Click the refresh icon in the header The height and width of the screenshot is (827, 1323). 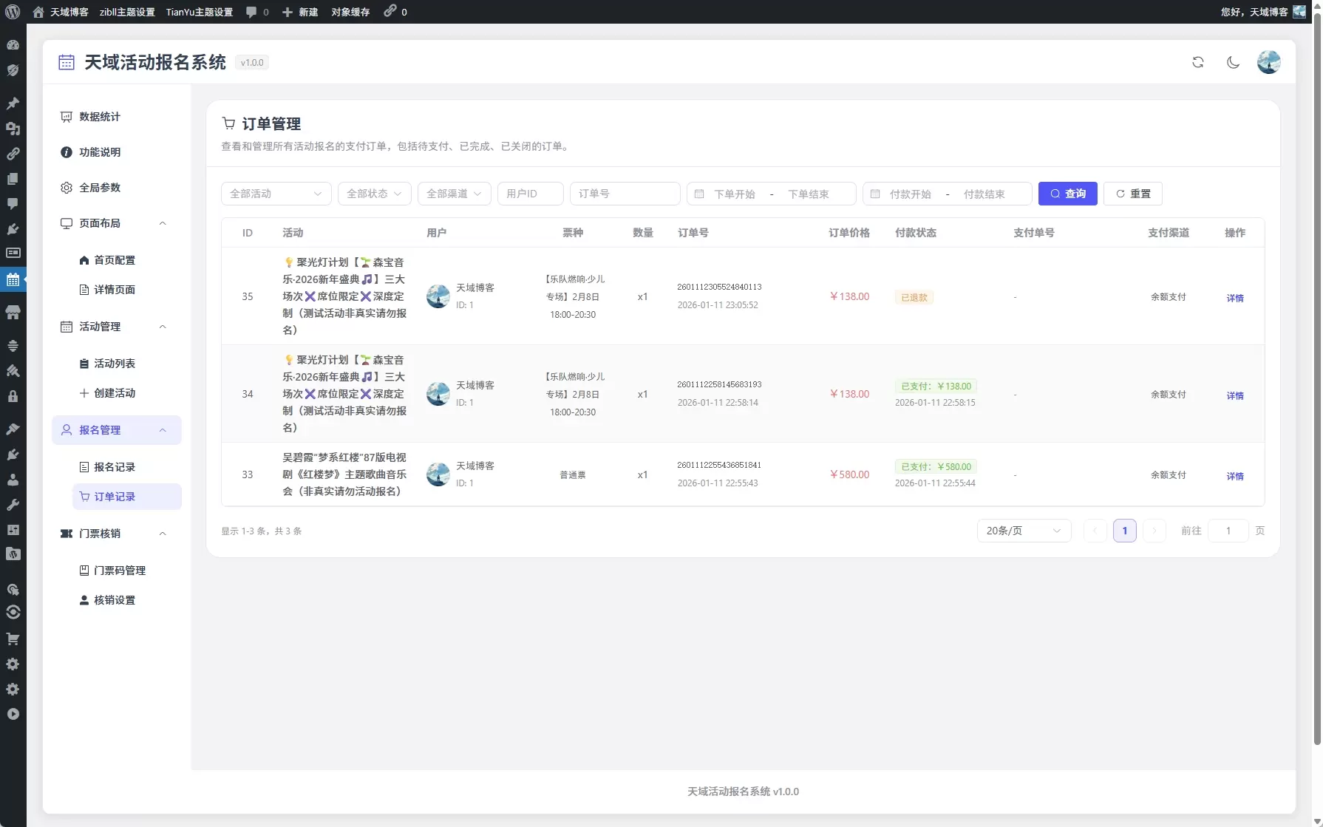[x=1198, y=62]
